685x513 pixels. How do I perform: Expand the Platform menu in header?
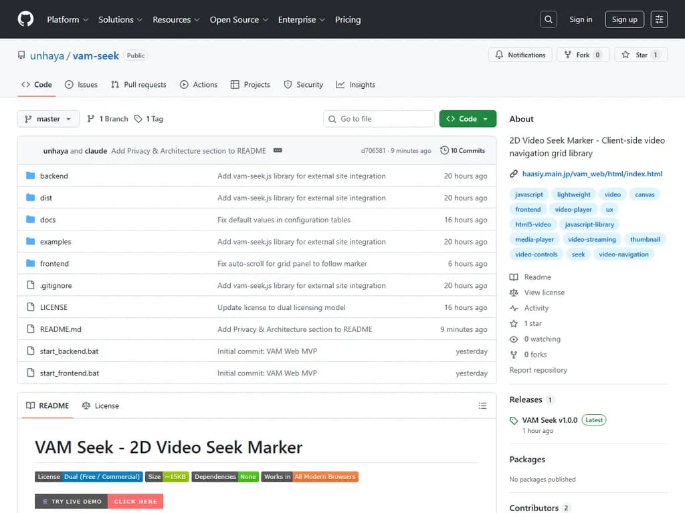point(68,19)
